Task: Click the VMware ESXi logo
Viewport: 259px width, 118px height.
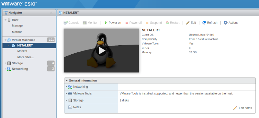Action: coord(19,4)
